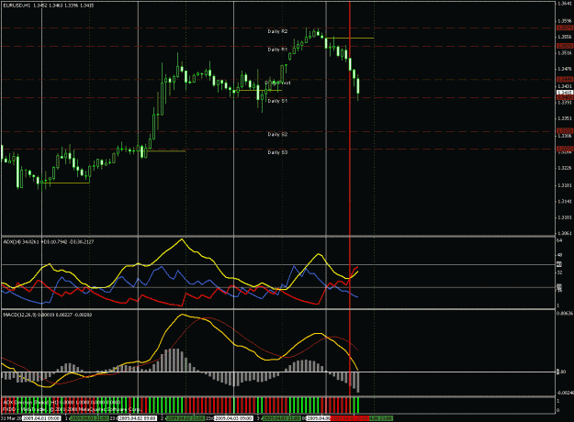Select the Daily R1 pivot label

pos(277,50)
